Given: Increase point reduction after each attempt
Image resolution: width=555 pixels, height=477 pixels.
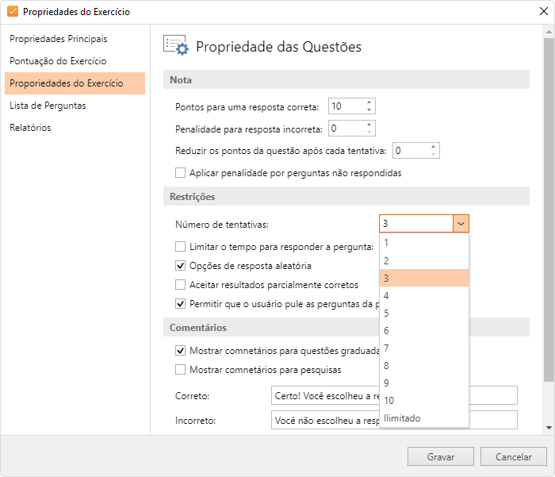Looking at the screenshot, I should click(433, 147).
